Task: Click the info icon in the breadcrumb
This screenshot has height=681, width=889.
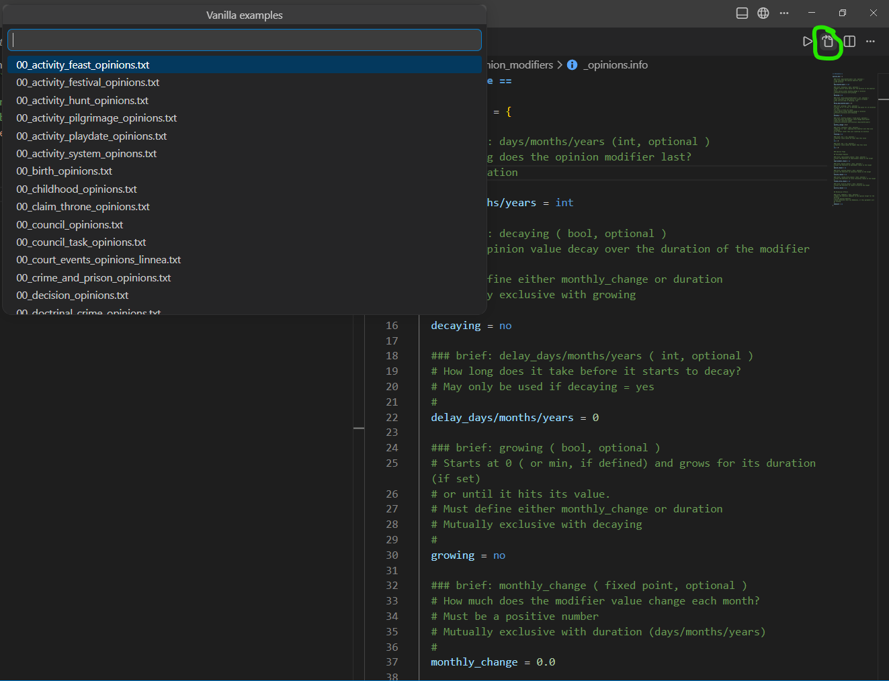Action: click(x=572, y=65)
